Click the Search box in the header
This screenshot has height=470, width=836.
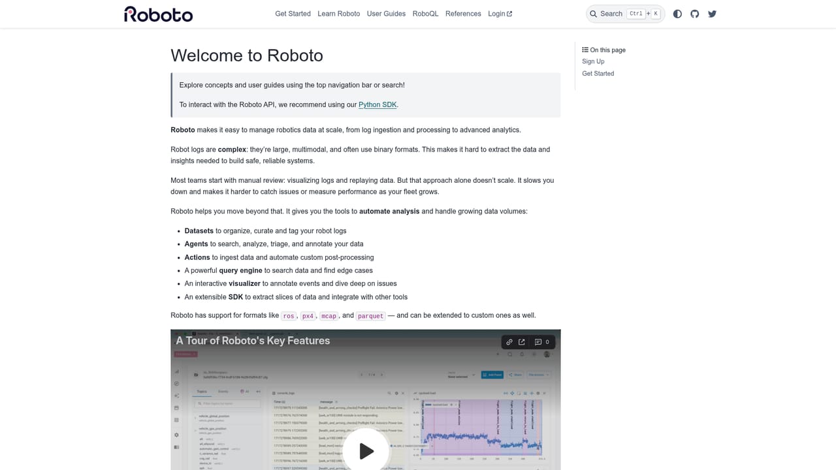[x=625, y=14]
